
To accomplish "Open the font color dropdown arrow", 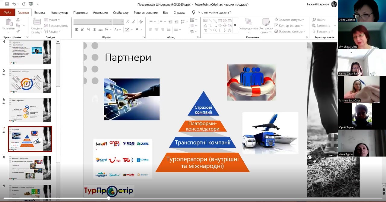I will click(142, 30).
